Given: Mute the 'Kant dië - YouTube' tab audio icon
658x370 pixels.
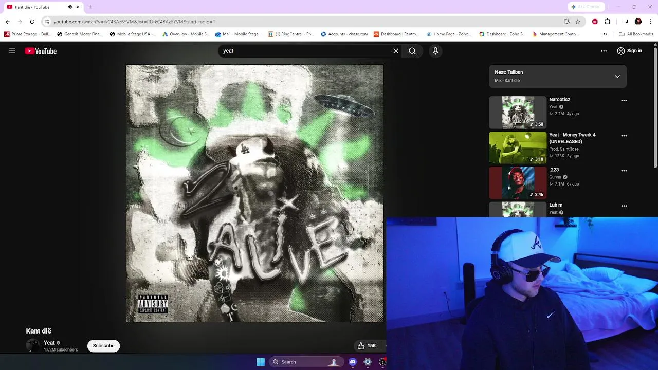Looking at the screenshot, I should coord(70,7).
